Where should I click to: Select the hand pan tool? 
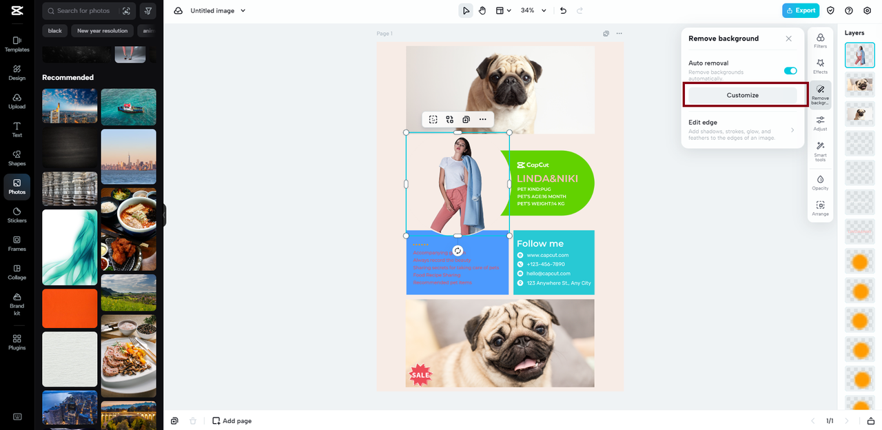pos(482,10)
